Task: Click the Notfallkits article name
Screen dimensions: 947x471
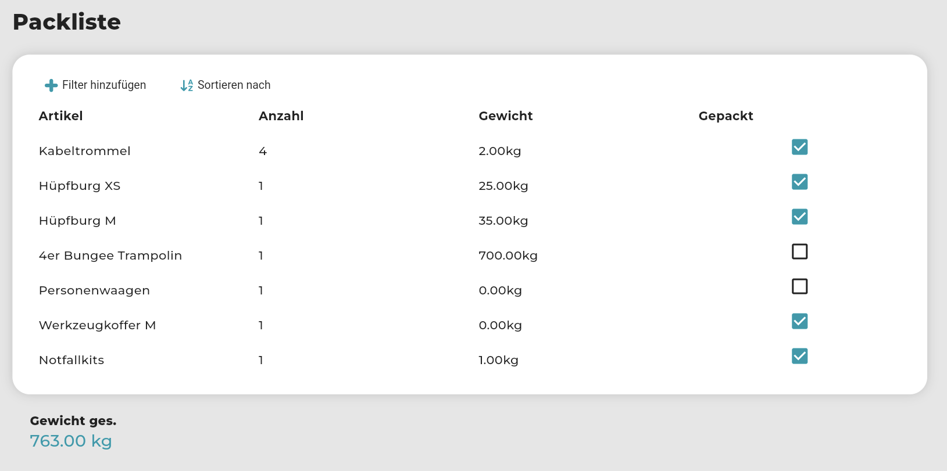Action: point(71,360)
